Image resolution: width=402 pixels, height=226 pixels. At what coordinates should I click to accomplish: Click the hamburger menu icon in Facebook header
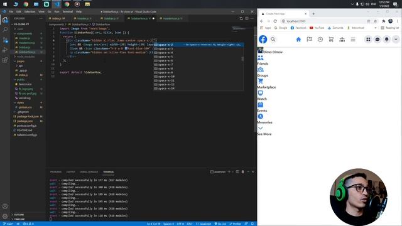(353, 39)
